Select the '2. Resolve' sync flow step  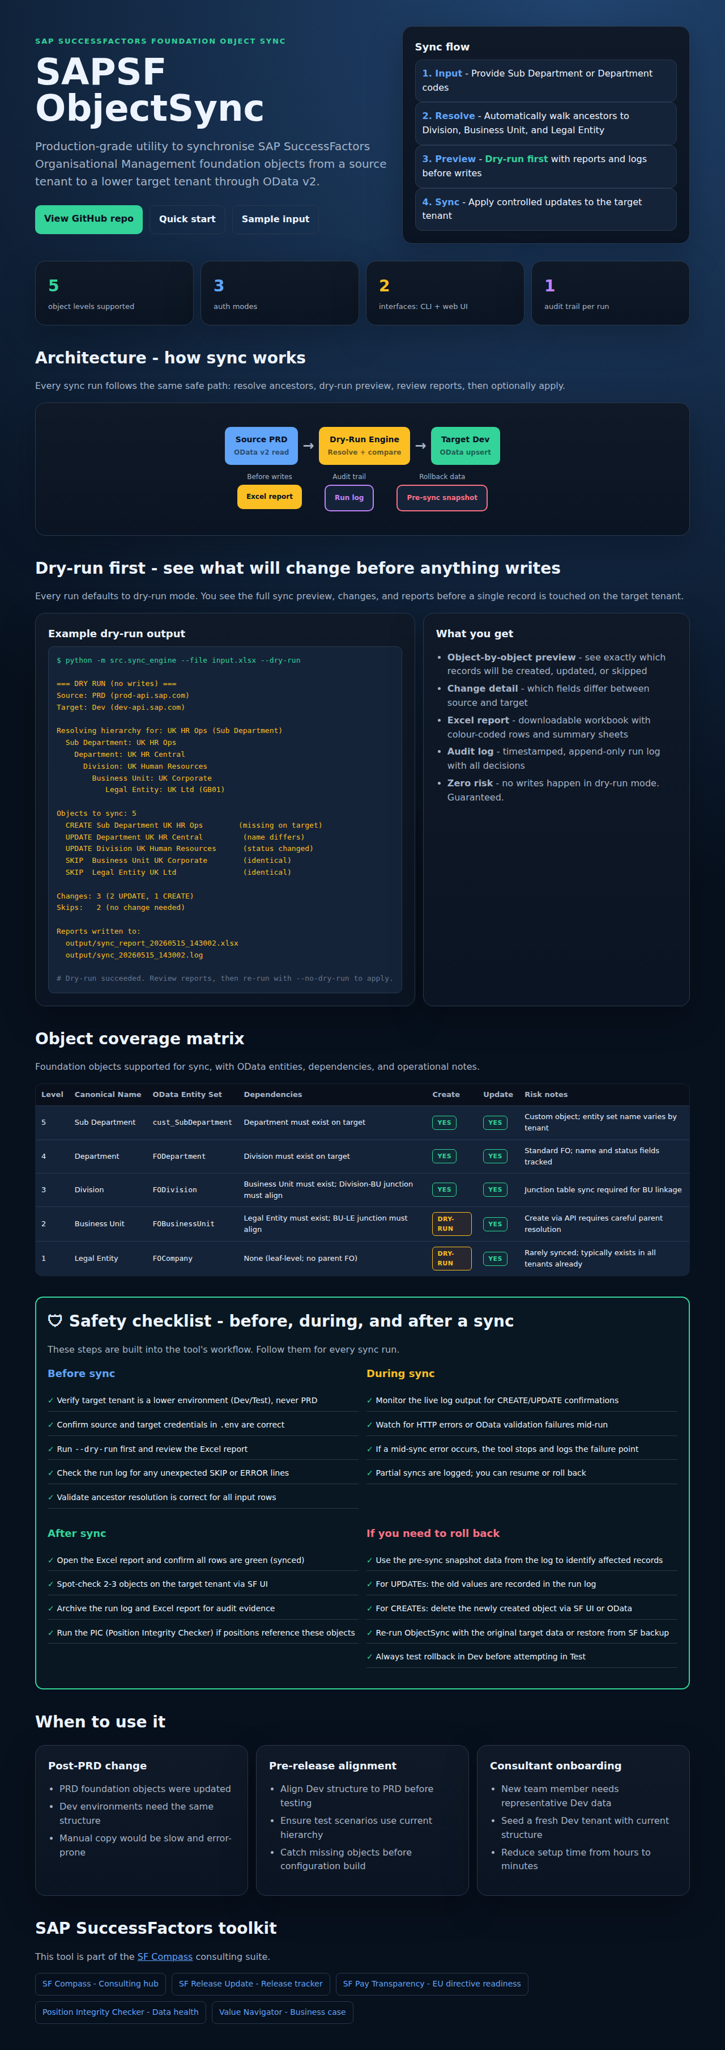(x=545, y=124)
